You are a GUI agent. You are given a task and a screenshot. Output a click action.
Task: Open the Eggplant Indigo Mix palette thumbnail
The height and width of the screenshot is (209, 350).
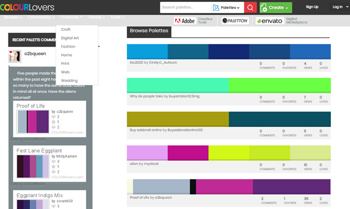33,204
